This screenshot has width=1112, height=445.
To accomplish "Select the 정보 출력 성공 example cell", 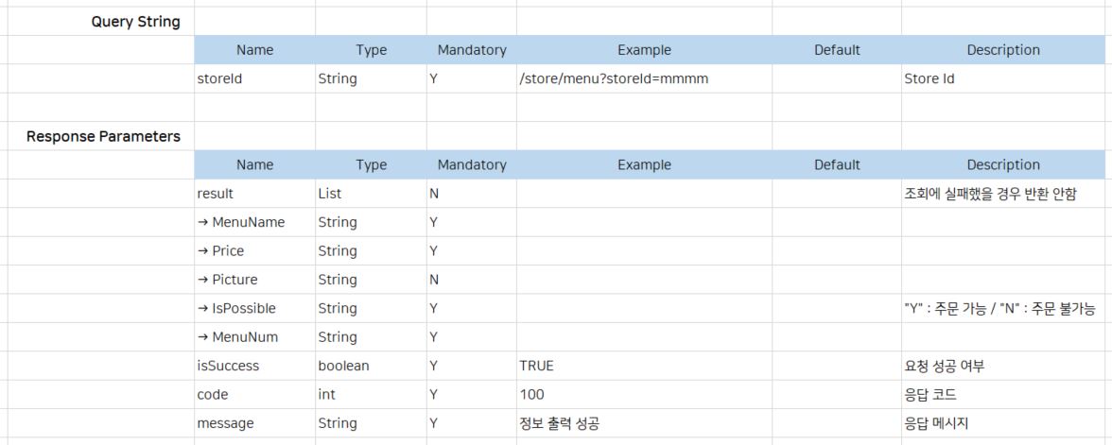I will [560, 423].
